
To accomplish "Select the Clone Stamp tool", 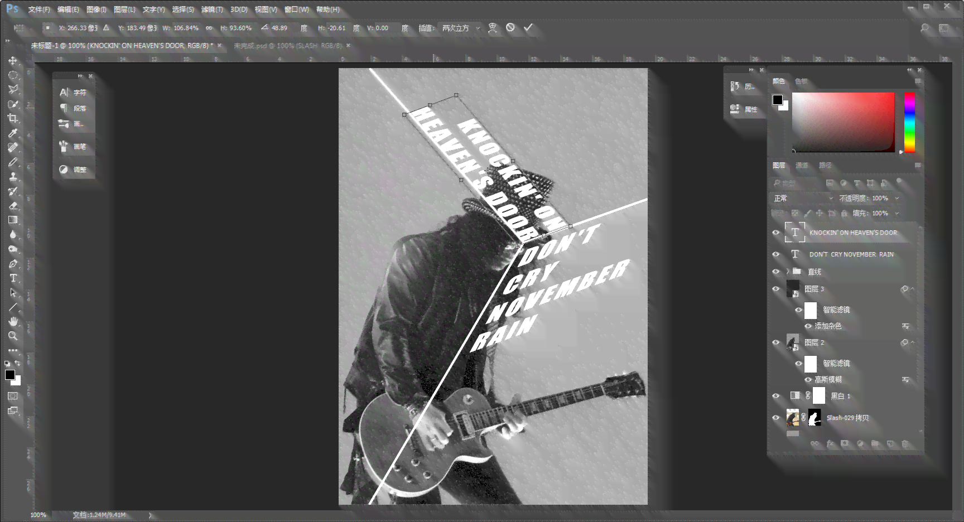I will [13, 176].
